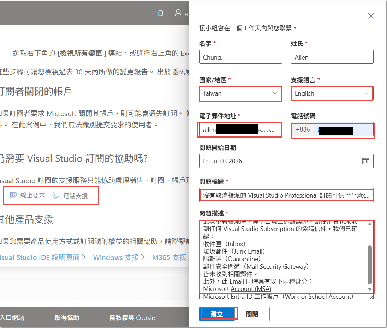The height and width of the screenshot is (328, 387).
Task: Open the user account profile icon
Action: [178, 13]
